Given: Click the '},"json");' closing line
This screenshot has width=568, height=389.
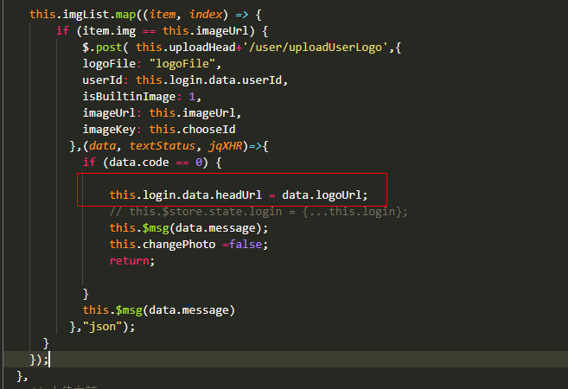Looking at the screenshot, I should coord(102,327).
